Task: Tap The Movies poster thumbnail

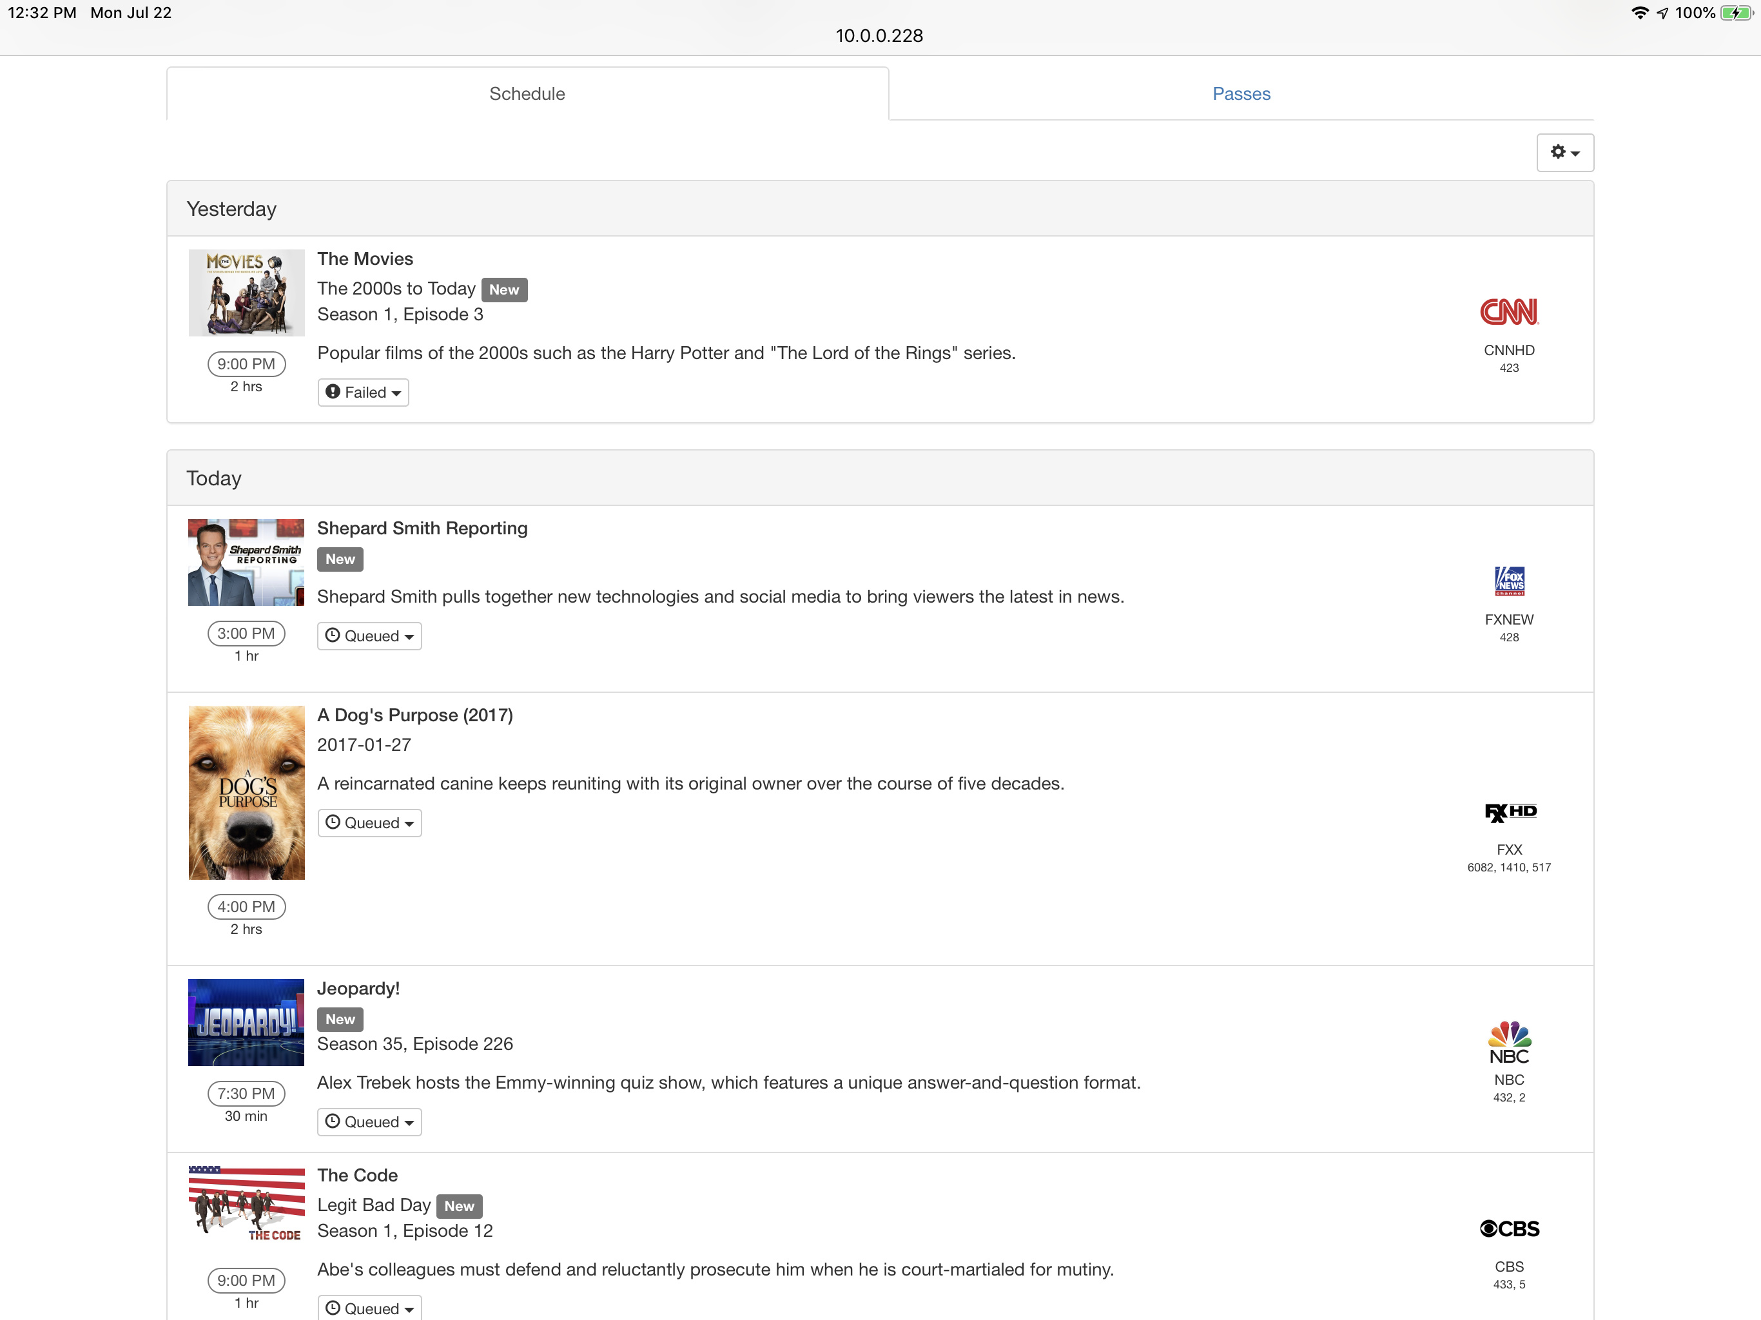Action: click(x=246, y=293)
